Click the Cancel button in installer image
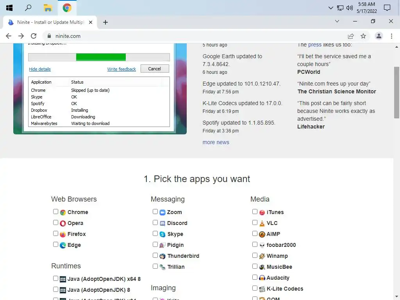Viewport: 400px width, 300px height. (155, 69)
